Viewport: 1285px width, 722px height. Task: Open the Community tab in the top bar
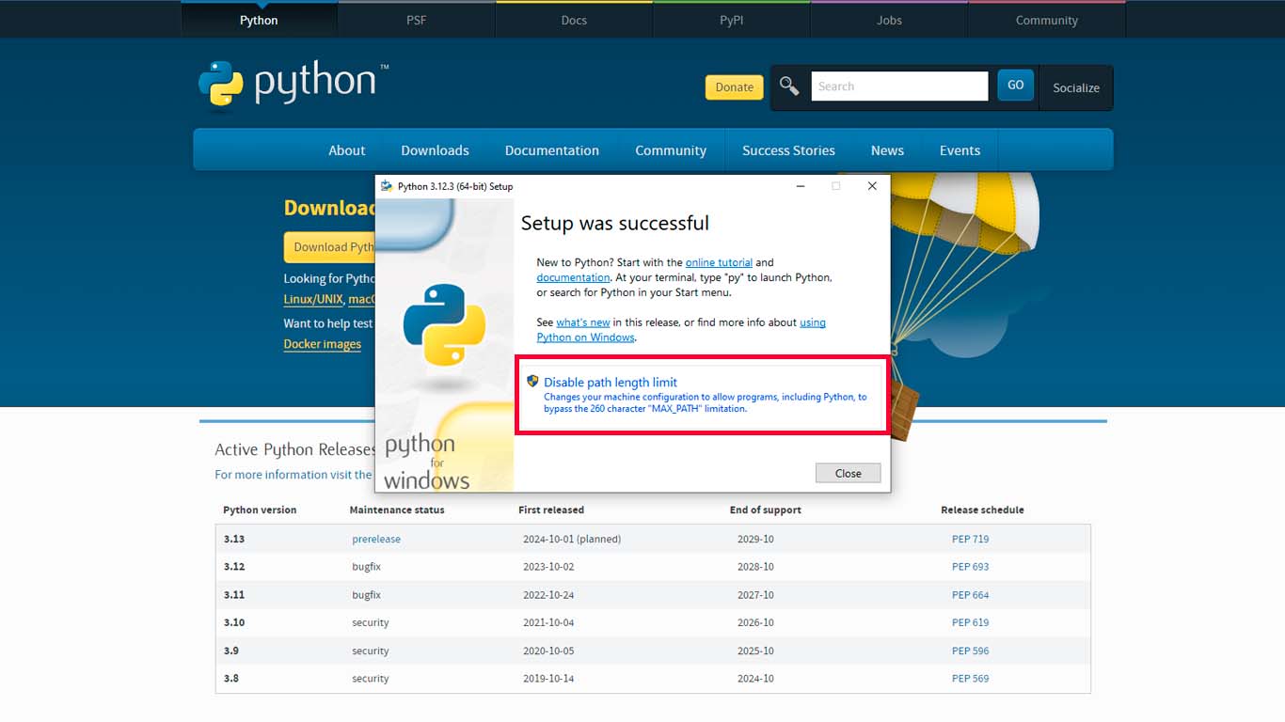point(1047,20)
